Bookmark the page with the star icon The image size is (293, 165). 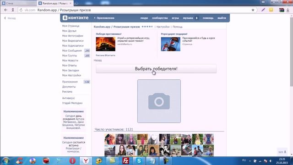click(x=253, y=10)
